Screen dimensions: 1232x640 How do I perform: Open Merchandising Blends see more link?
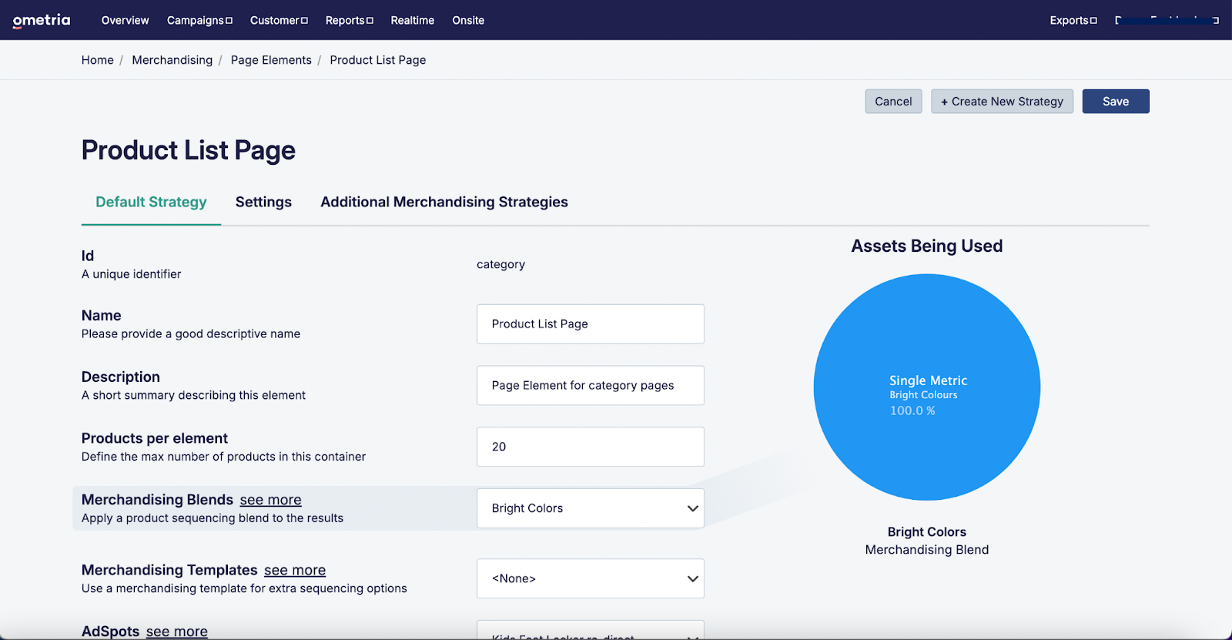point(270,501)
